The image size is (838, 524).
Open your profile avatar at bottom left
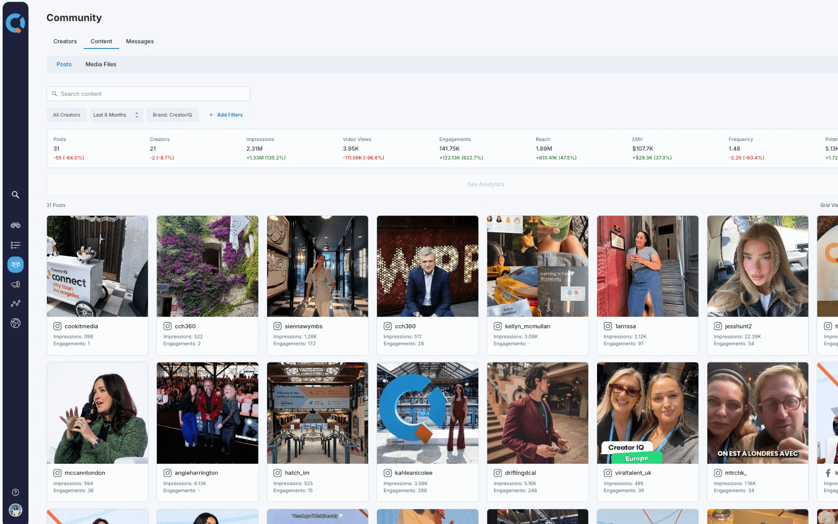15,510
